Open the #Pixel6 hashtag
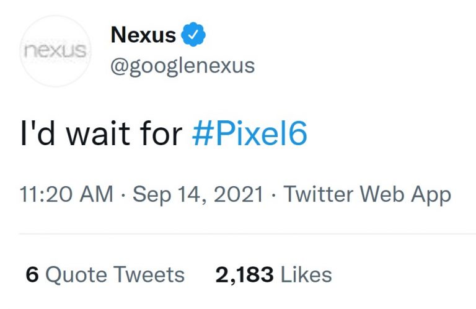Image resolution: width=476 pixels, height=309 pixels. [x=249, y=134]
